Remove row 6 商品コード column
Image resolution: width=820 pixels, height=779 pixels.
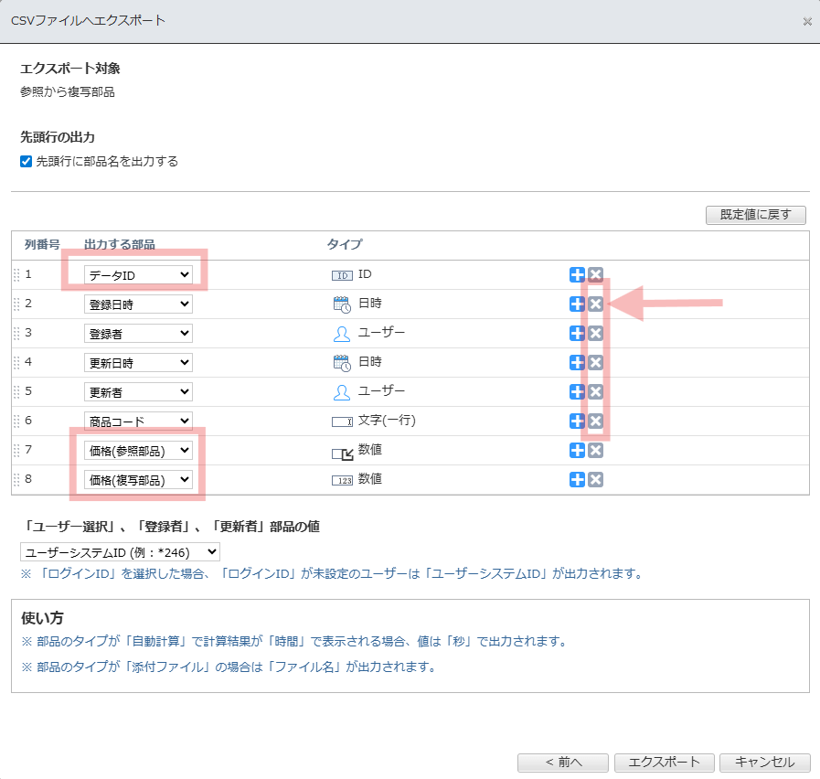coord(595,422)
